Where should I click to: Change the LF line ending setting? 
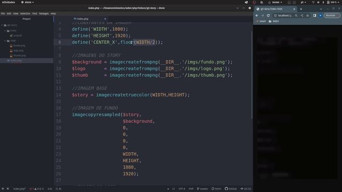pyautogui.click(x=173, y=189)
